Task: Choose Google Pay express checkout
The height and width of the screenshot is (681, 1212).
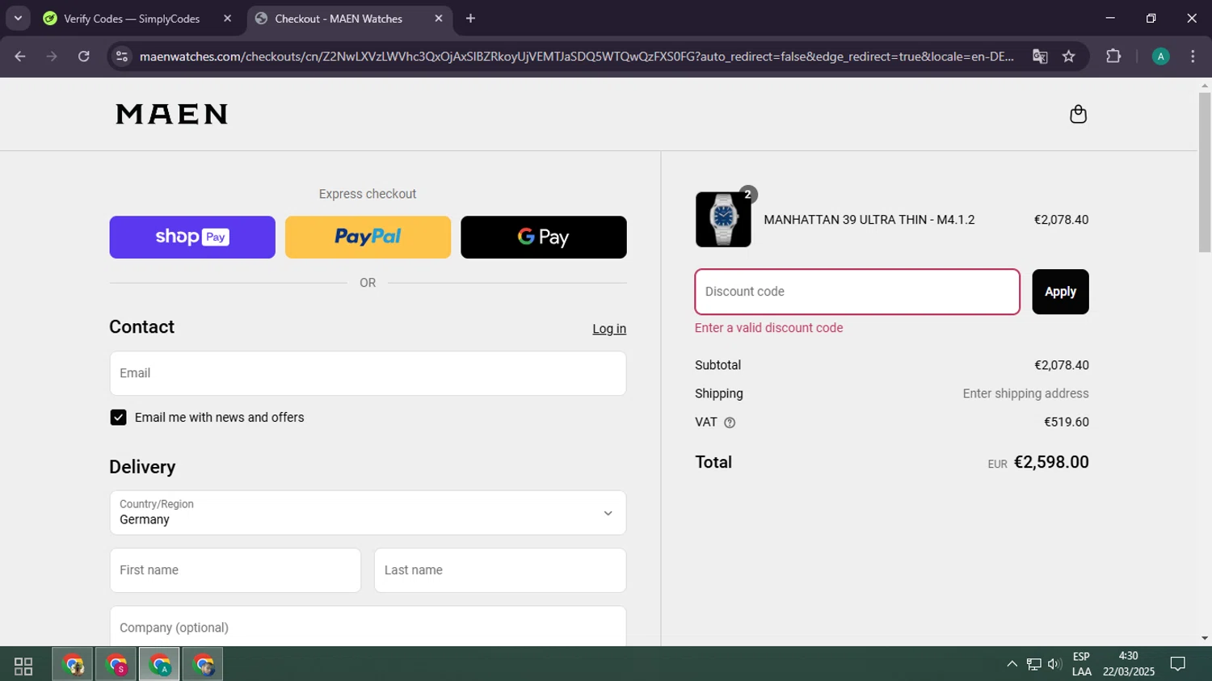Action: 544,238
